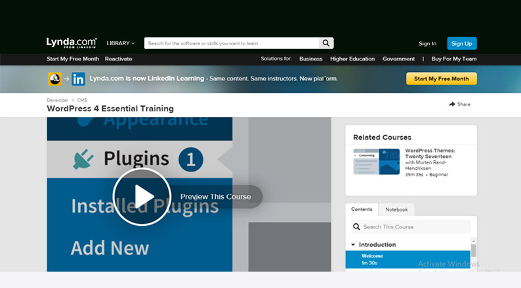Screen dimensions: 521x288
Task: Click Start My Free Month in nav bar
Action: tap(73, 59)
